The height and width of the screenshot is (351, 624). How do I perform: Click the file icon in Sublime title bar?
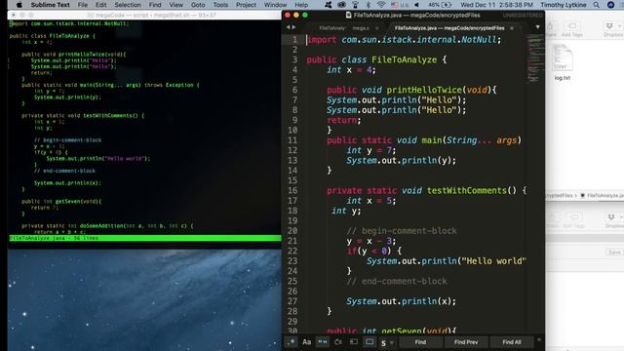[349, 16]
